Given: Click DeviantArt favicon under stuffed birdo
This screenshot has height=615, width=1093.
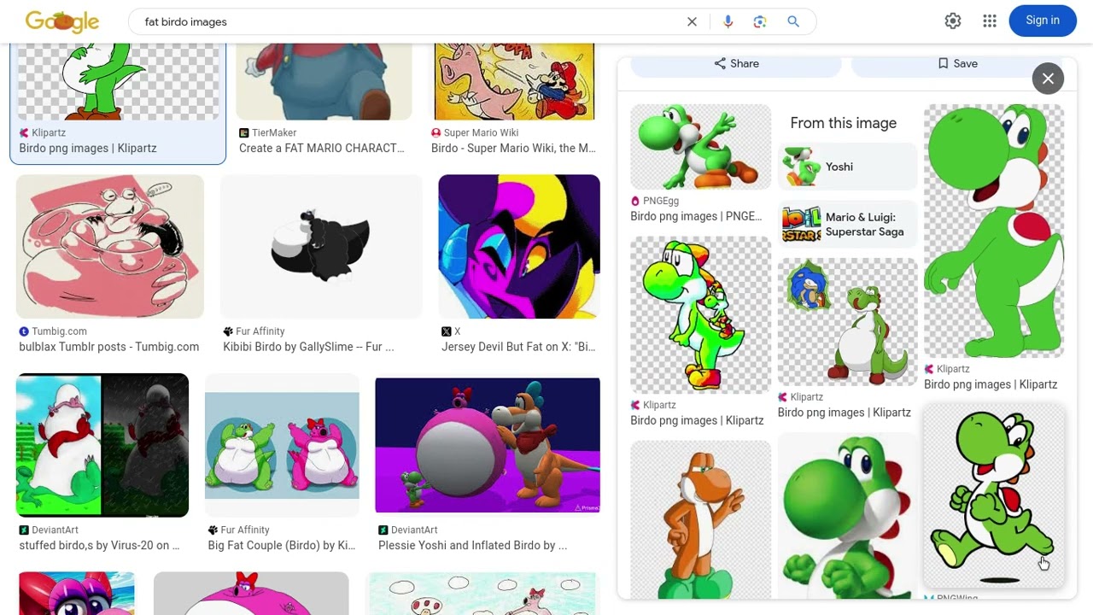Looking at the screenshot, I should coord(24,530).
